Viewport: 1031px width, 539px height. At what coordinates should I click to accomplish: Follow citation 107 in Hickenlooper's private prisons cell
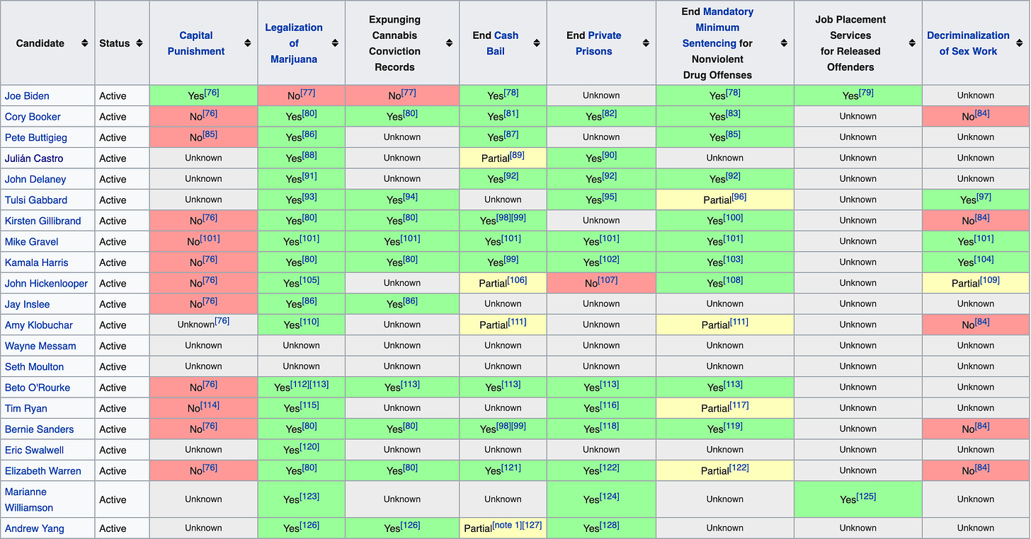(606, 280)
